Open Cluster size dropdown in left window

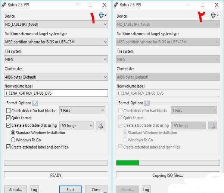[56, 77]
